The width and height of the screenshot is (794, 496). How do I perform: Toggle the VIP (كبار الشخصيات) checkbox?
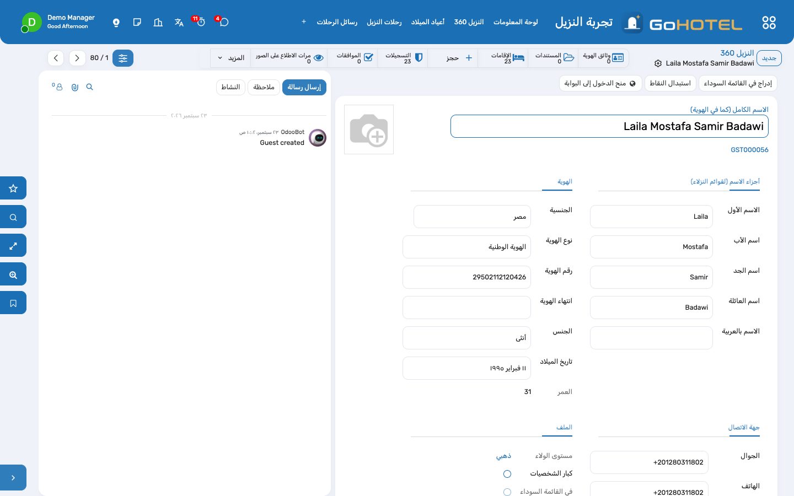(x=507, y=474)
